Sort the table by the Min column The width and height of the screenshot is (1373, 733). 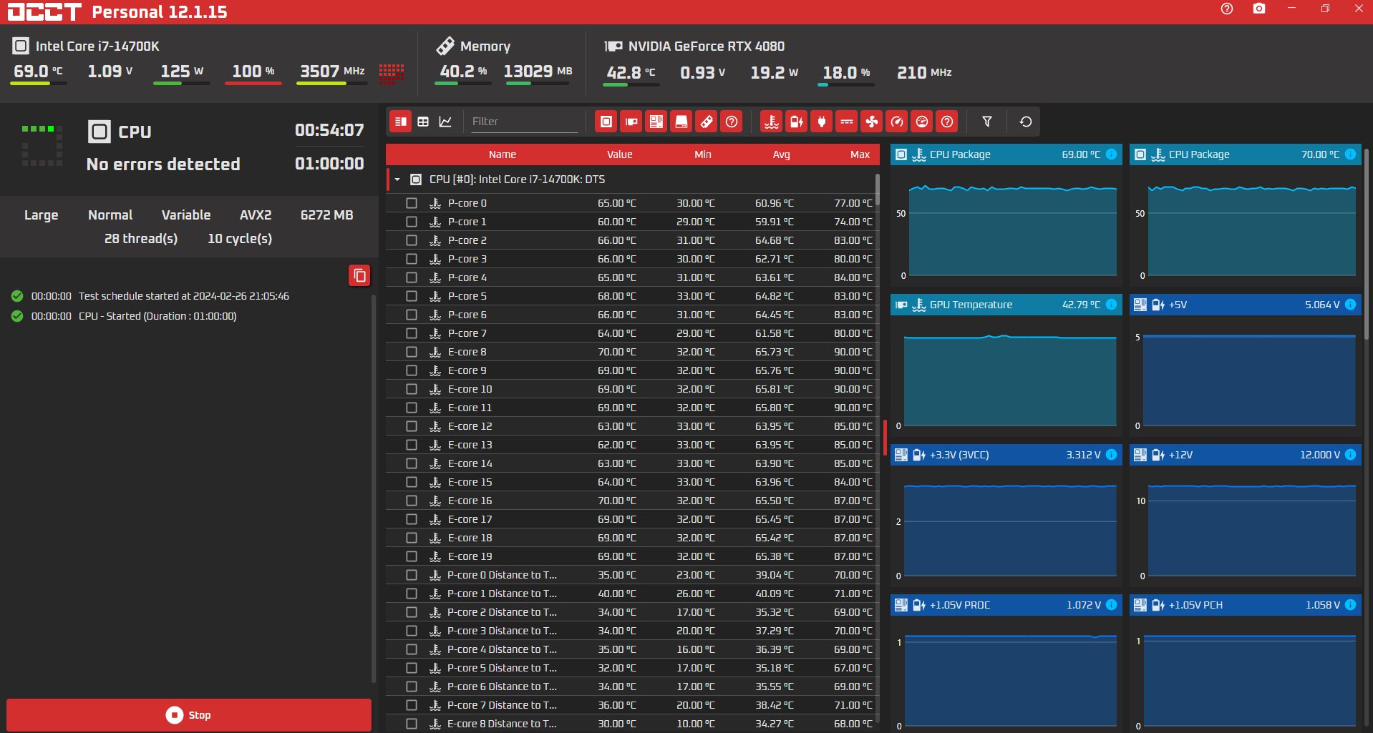click(x=703, y=154)
